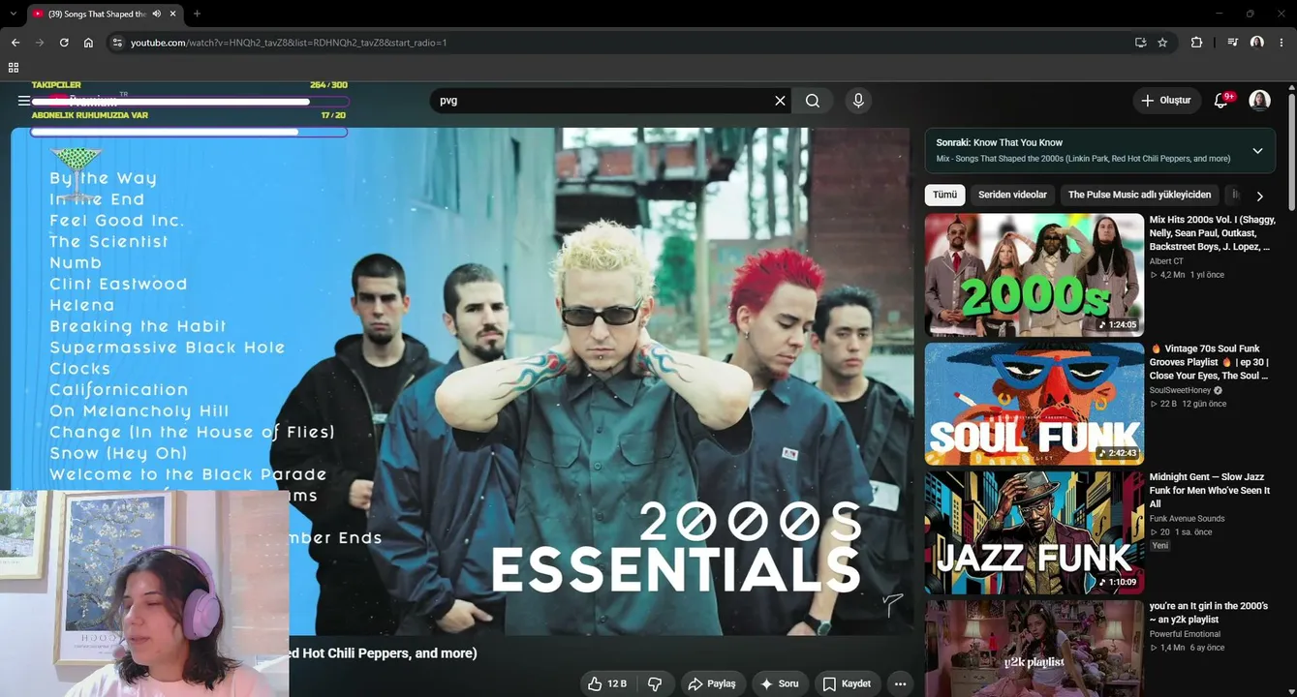This screenshot has width=1297, height=697.
Task: Visit the Albert CT channel
Action: (x=1166, y=261)
